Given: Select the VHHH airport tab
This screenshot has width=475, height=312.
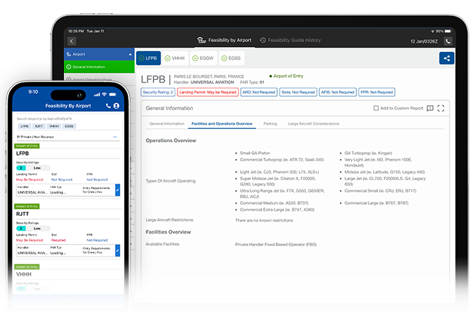Looking at the screenshot, I should (x=176, y=59).
